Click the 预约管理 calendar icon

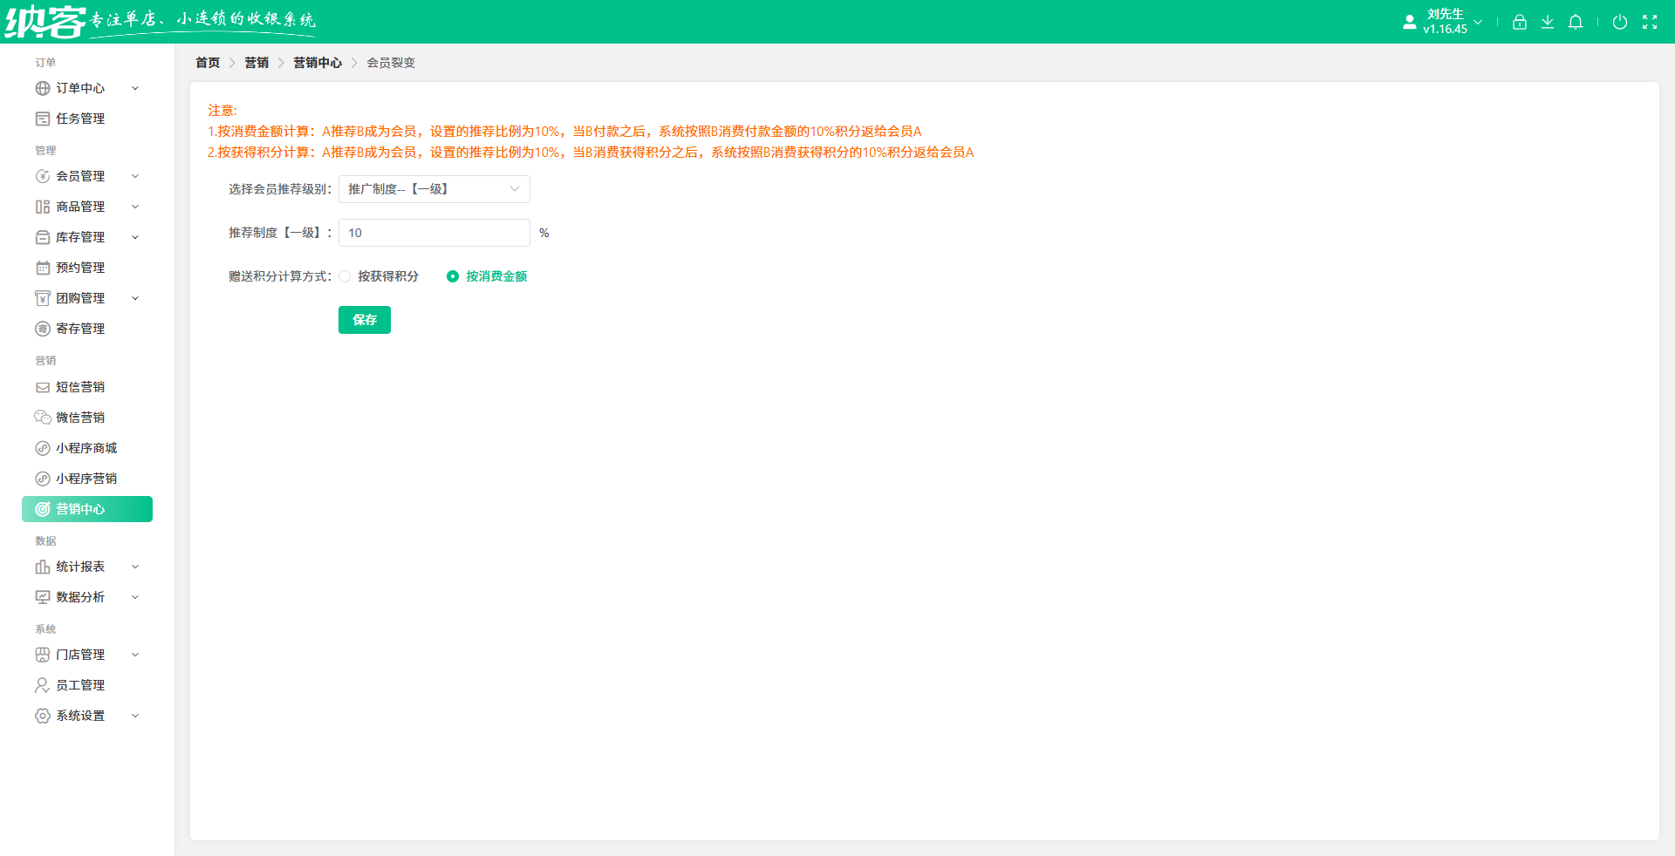pos(43,268)
